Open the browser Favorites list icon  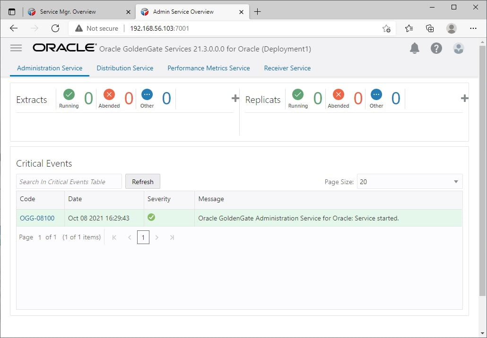[409, 28]
